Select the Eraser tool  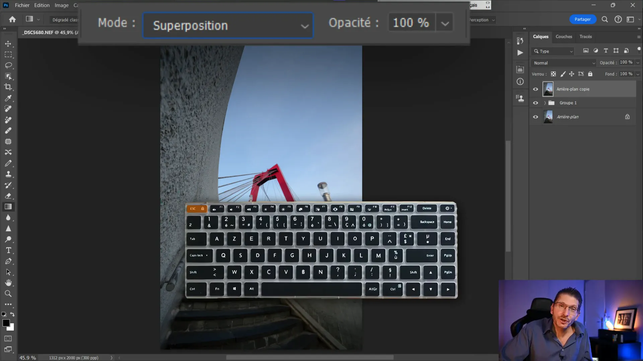(8, 196)
